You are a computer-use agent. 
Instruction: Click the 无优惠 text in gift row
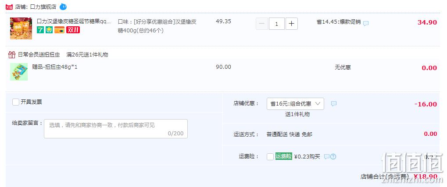343,67
